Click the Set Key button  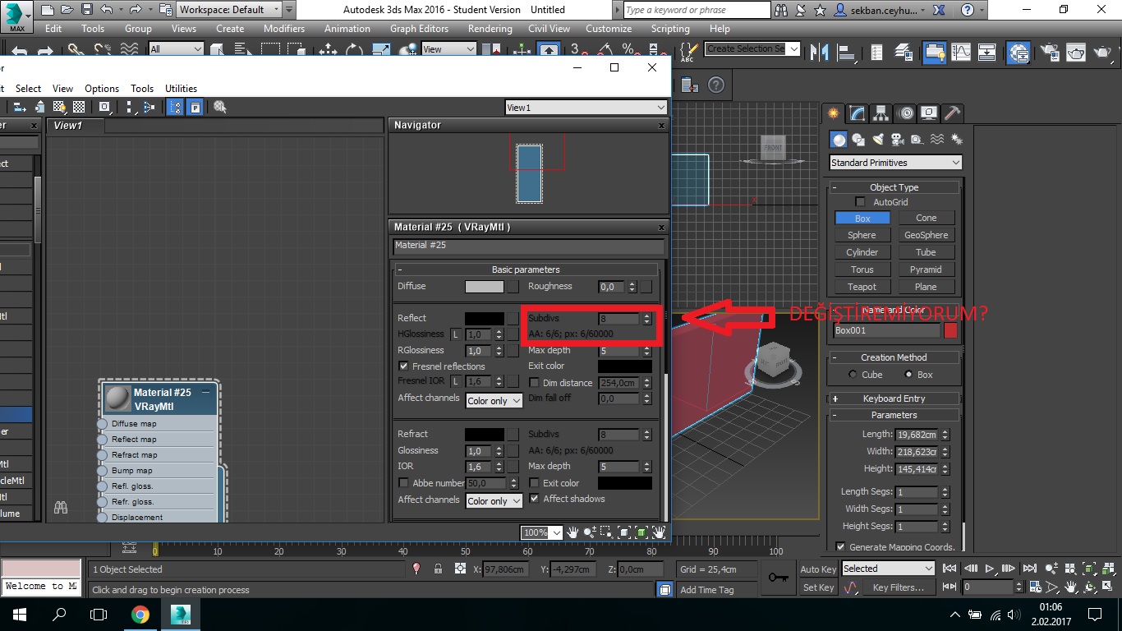(x=818, y=587)
